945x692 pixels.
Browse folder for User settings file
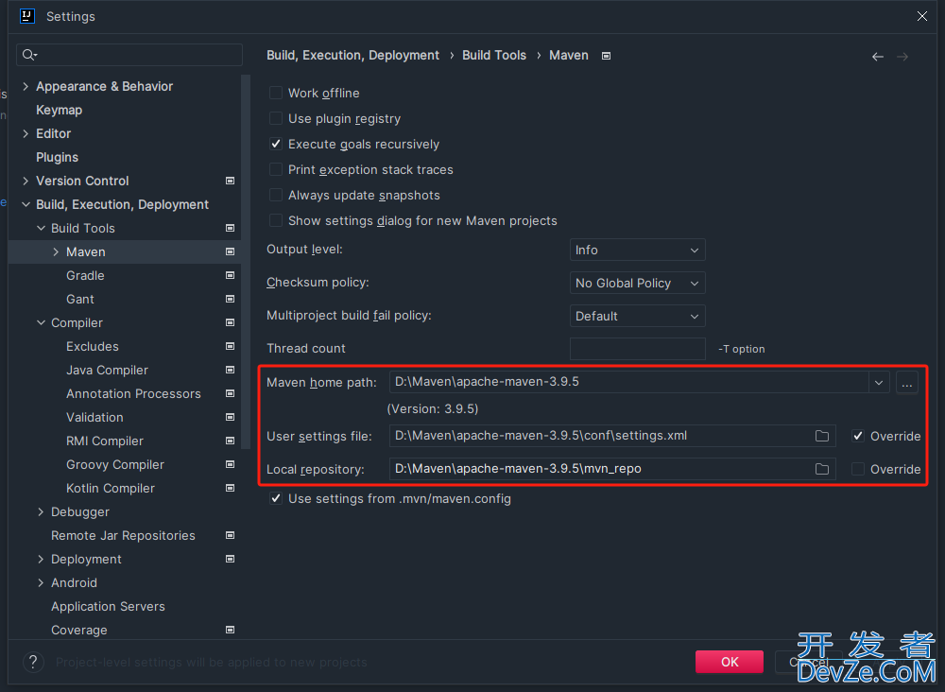[822, 436]
